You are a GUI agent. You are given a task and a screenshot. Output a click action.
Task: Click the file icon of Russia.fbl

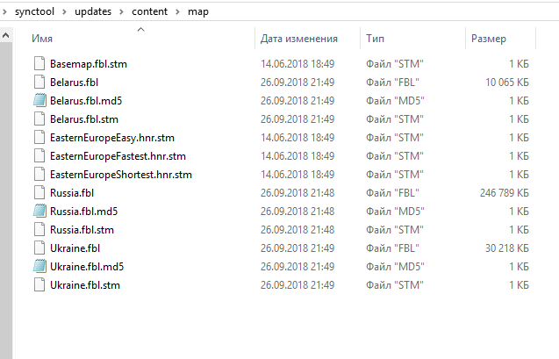(x=39, y=193)
